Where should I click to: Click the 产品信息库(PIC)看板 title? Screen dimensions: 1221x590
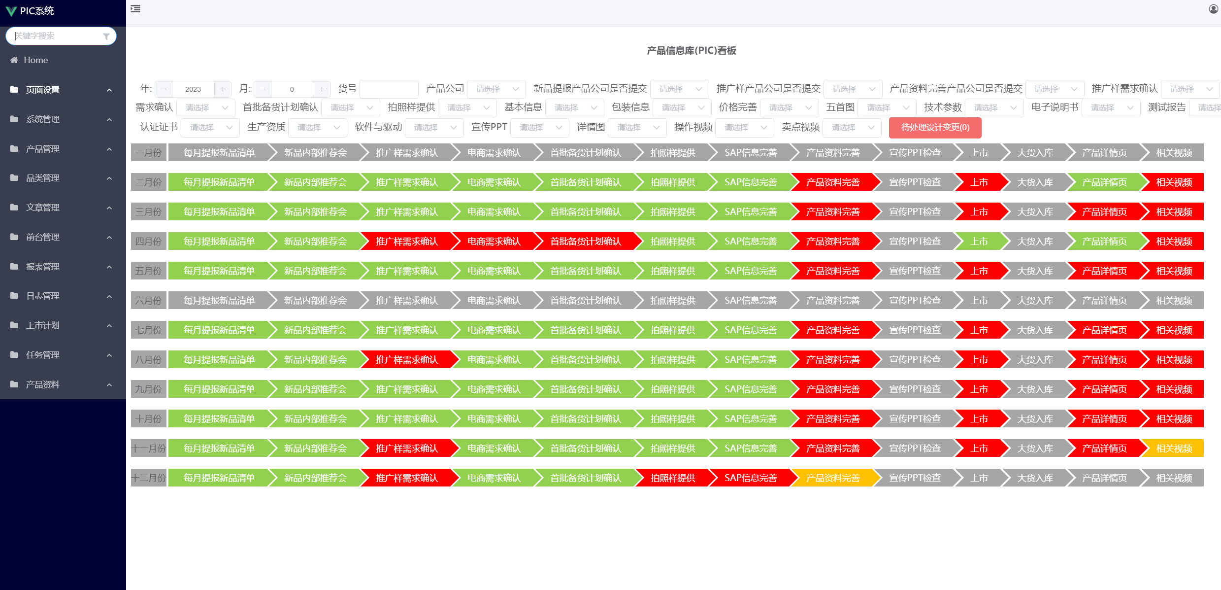point(691,51)
